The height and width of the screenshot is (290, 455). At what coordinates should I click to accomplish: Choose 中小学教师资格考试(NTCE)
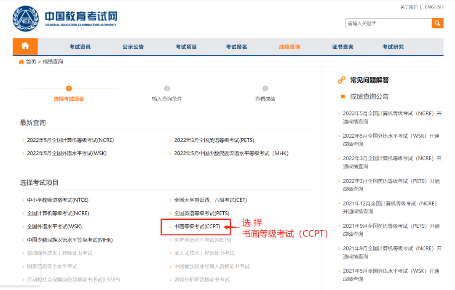pos(58,200)
